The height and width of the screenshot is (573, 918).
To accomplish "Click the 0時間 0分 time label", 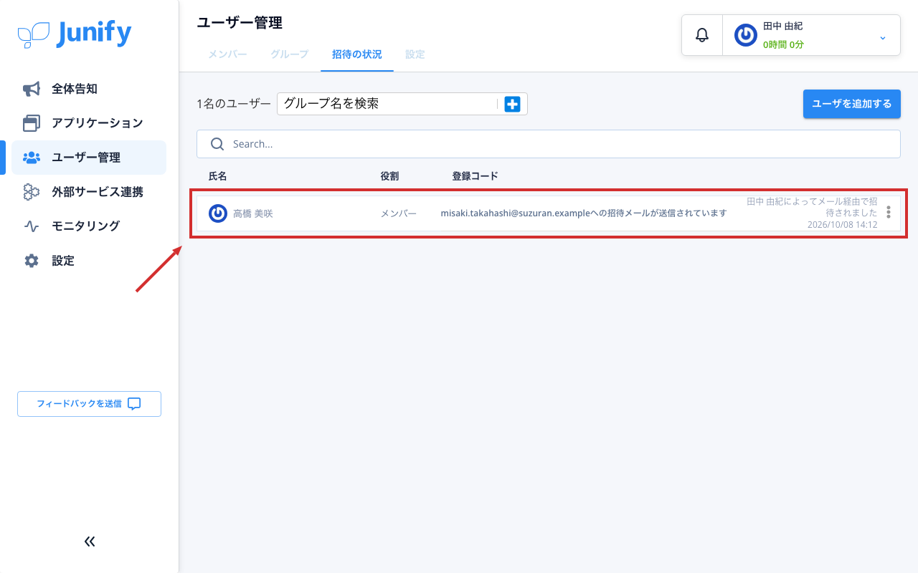I will (x=783, y=44).
